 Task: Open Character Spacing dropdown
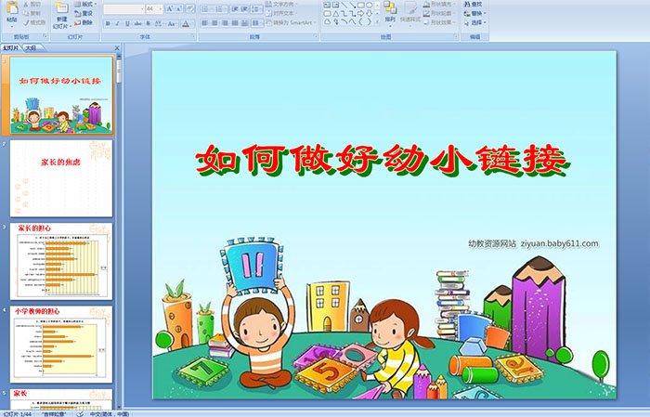(x=159, y=23)
